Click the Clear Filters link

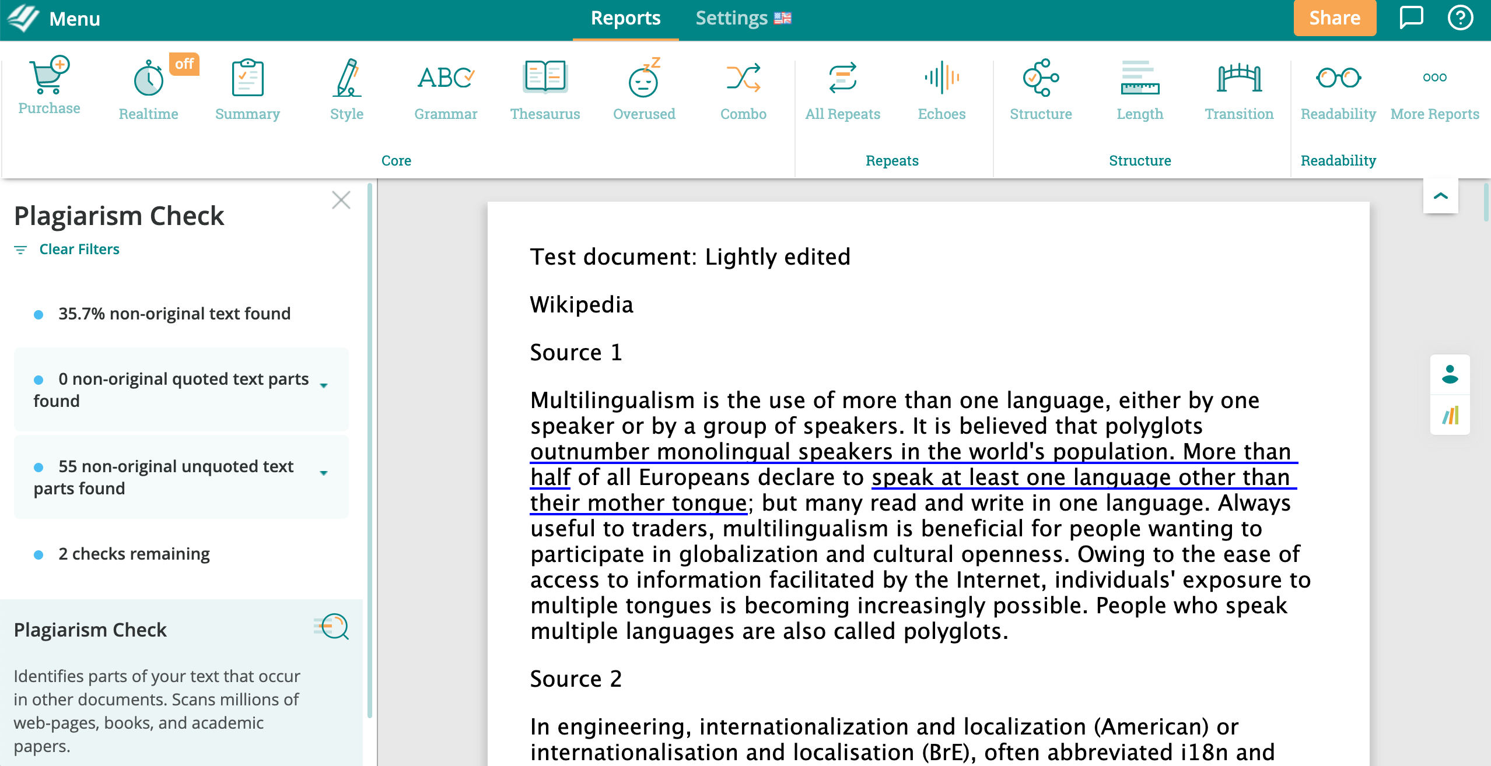79,250
